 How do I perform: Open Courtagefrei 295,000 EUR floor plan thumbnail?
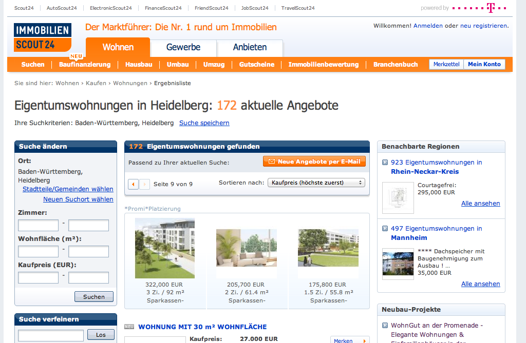tap(398, 198)
